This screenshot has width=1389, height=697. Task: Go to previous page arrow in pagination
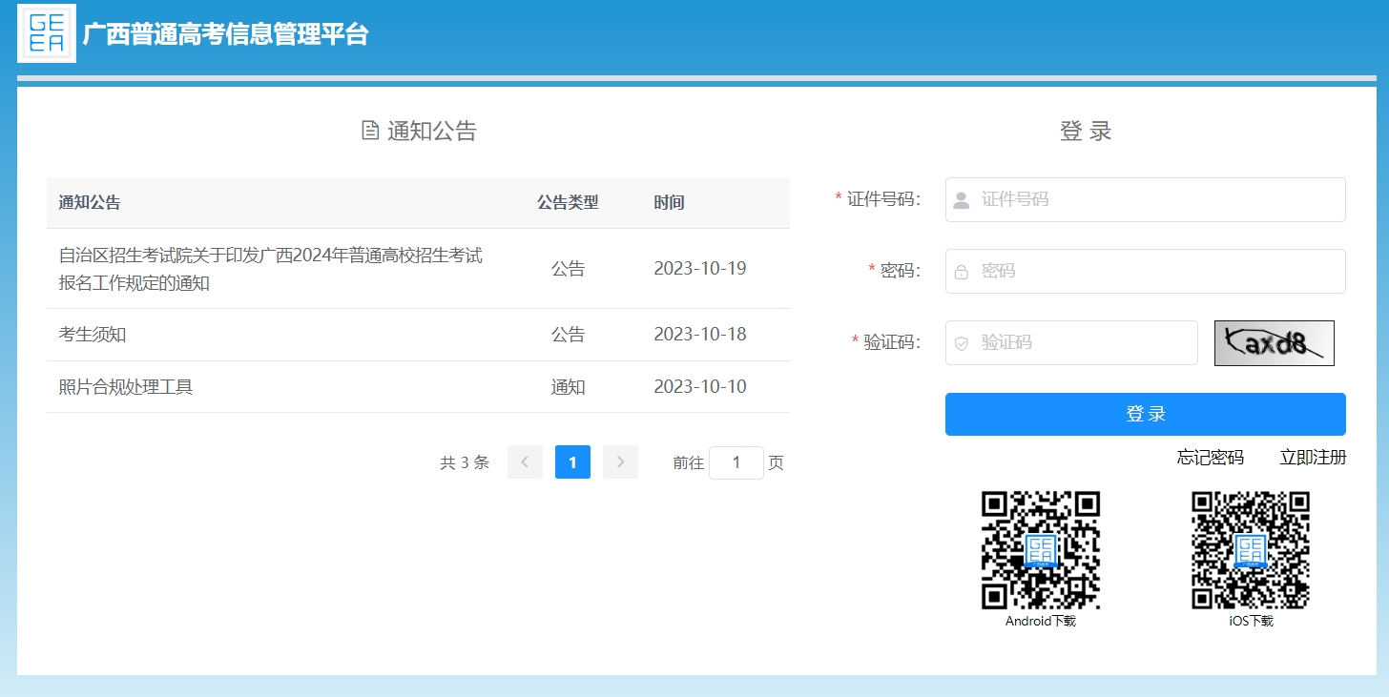click(x=525, y=462)
